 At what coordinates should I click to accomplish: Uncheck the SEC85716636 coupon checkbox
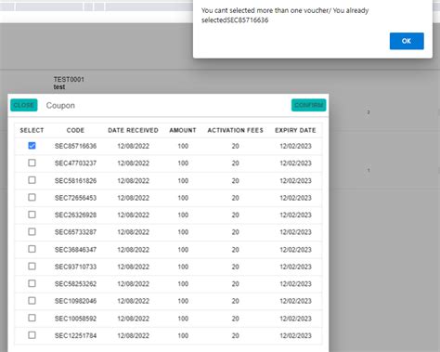click(x=32, y=146)
